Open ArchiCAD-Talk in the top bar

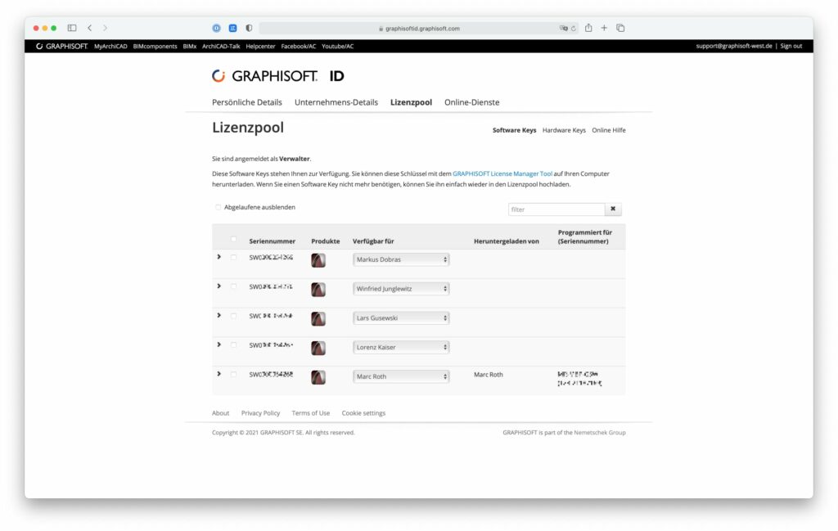[221, 47]
